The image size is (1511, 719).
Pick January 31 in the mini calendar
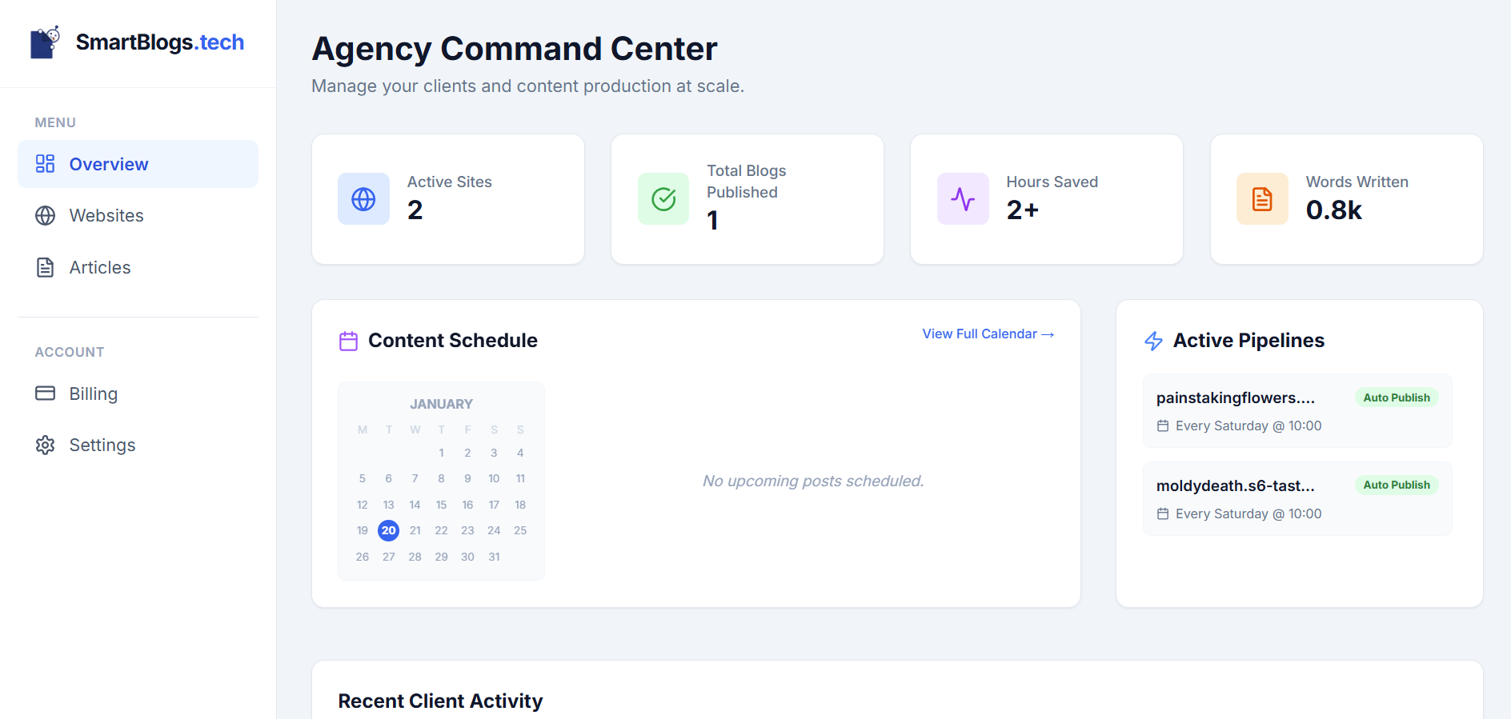(x=494, y=557)
